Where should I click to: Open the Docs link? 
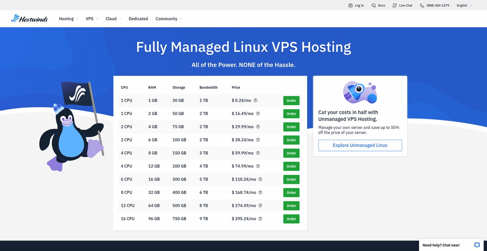pyautogui.click(x=381, y=6)
